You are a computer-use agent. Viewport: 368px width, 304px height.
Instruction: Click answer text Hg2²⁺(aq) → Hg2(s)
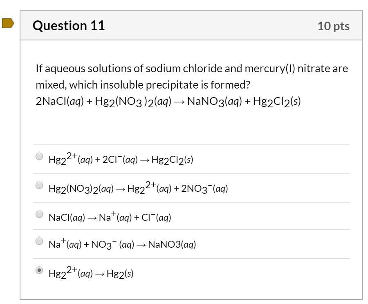tap(91, 274)
